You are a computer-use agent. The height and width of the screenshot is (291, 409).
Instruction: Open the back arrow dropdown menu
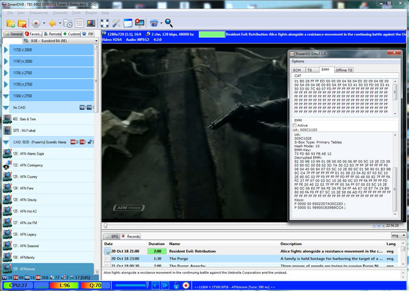(59, 23)
